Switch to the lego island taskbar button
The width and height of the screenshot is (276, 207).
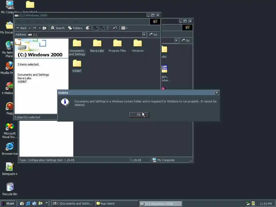(x=117, y=203)
